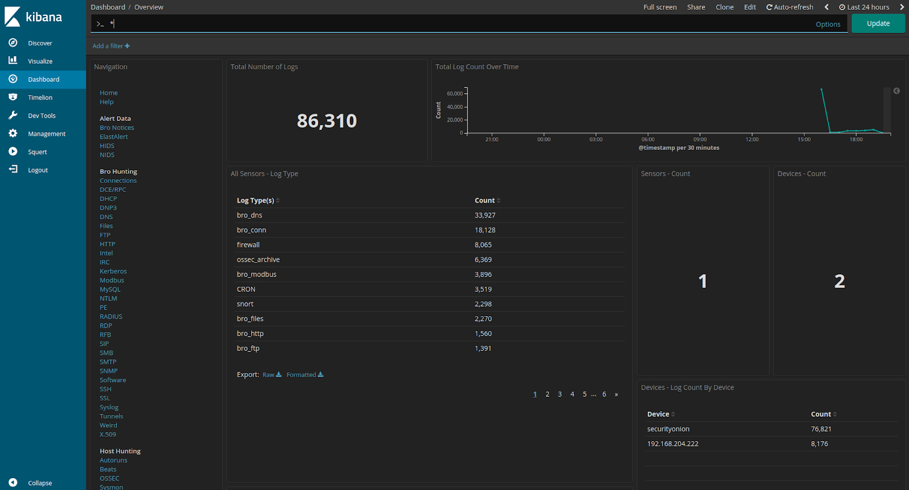Download Formatted export of log types
This screenshot has height=490, width=909.
(305, 375)
